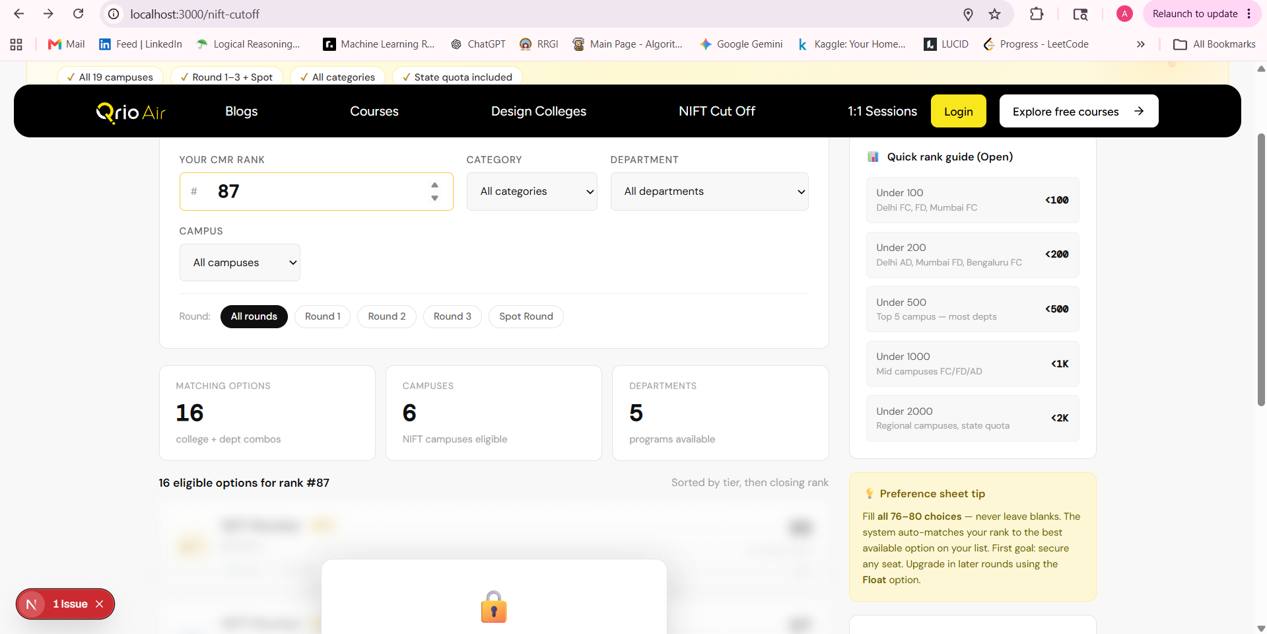The height and width of the screenshot is (634, 1267).
Task: Open Feed | LinkedIn bookmark
Action: [141, 44]
